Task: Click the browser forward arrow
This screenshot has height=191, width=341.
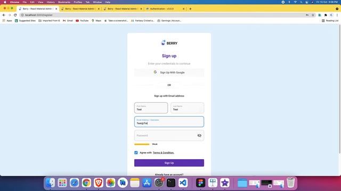Action: [x=10, y=15]
